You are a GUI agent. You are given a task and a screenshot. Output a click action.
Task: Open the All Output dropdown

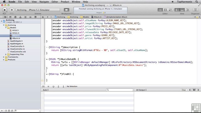click(x=141, y=90)
